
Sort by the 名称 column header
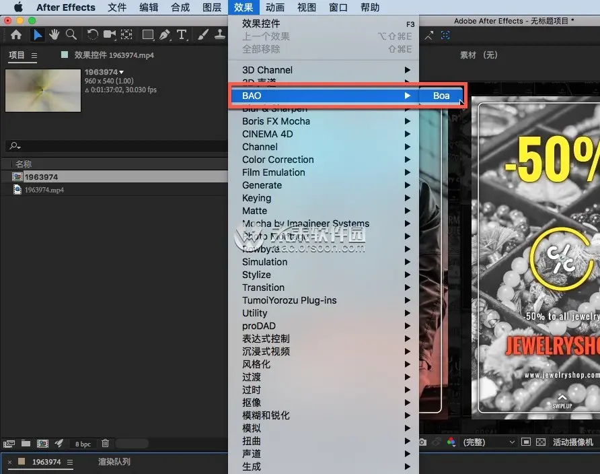[24, 164]
